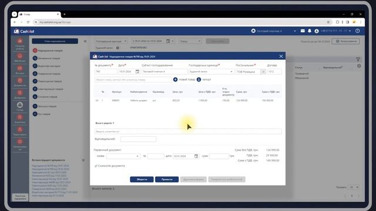376x211 pixels.
Task: Click the comment input field
Action: [x=188, y=131]
